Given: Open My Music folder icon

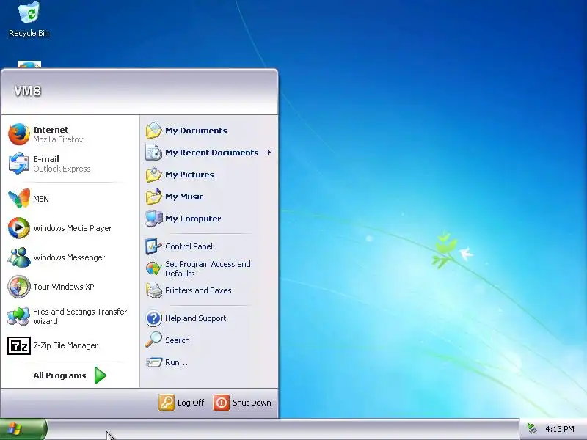Looking at the screenshot, I should coord(153,197).
